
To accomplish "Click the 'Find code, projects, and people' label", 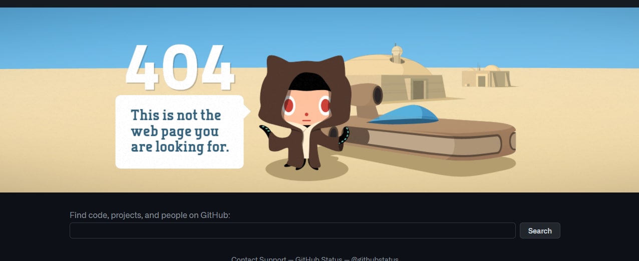I will [x=150, y=215].
